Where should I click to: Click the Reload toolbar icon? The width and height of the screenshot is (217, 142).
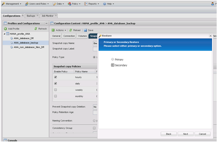(x=71, y=30)
